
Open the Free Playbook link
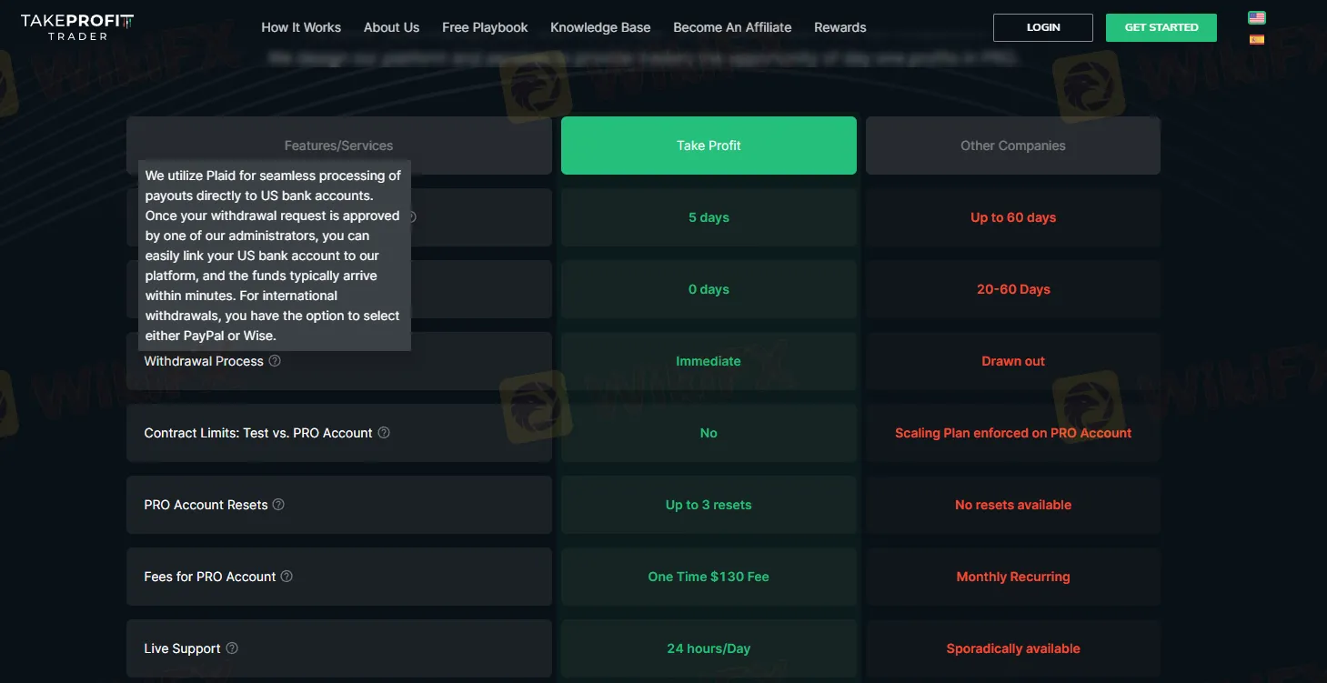coord(485,27)
